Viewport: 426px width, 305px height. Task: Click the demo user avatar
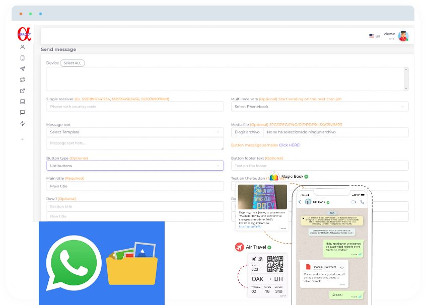pyautogui.click(x=403, y=36)
